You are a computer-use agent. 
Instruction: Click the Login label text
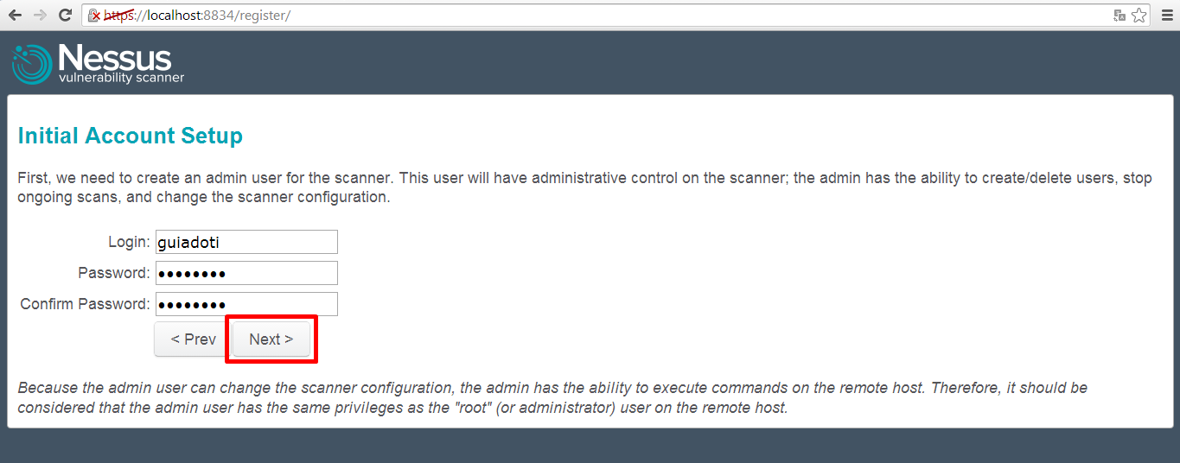click(x=128, y=242)
